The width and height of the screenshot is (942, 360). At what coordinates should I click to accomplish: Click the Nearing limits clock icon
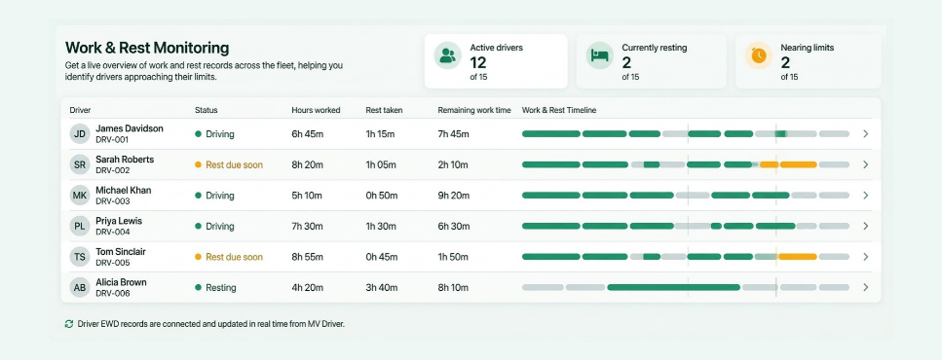click(x=759, y=55)
